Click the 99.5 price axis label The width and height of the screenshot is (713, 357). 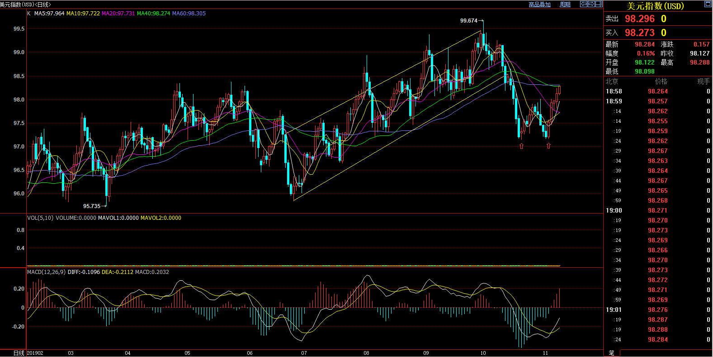(19, 29)
